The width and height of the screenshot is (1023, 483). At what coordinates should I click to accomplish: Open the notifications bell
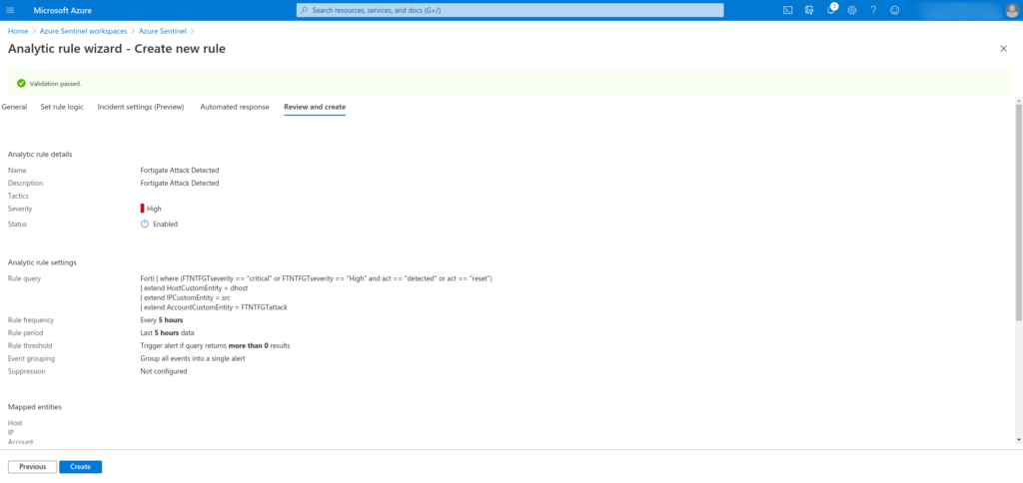(830, 10)
